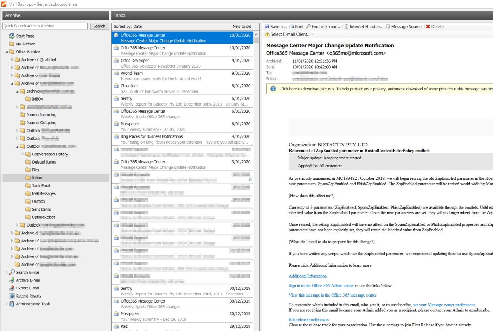Click the Click here to download pictures bar
The image size is (493, 331).
380,89
